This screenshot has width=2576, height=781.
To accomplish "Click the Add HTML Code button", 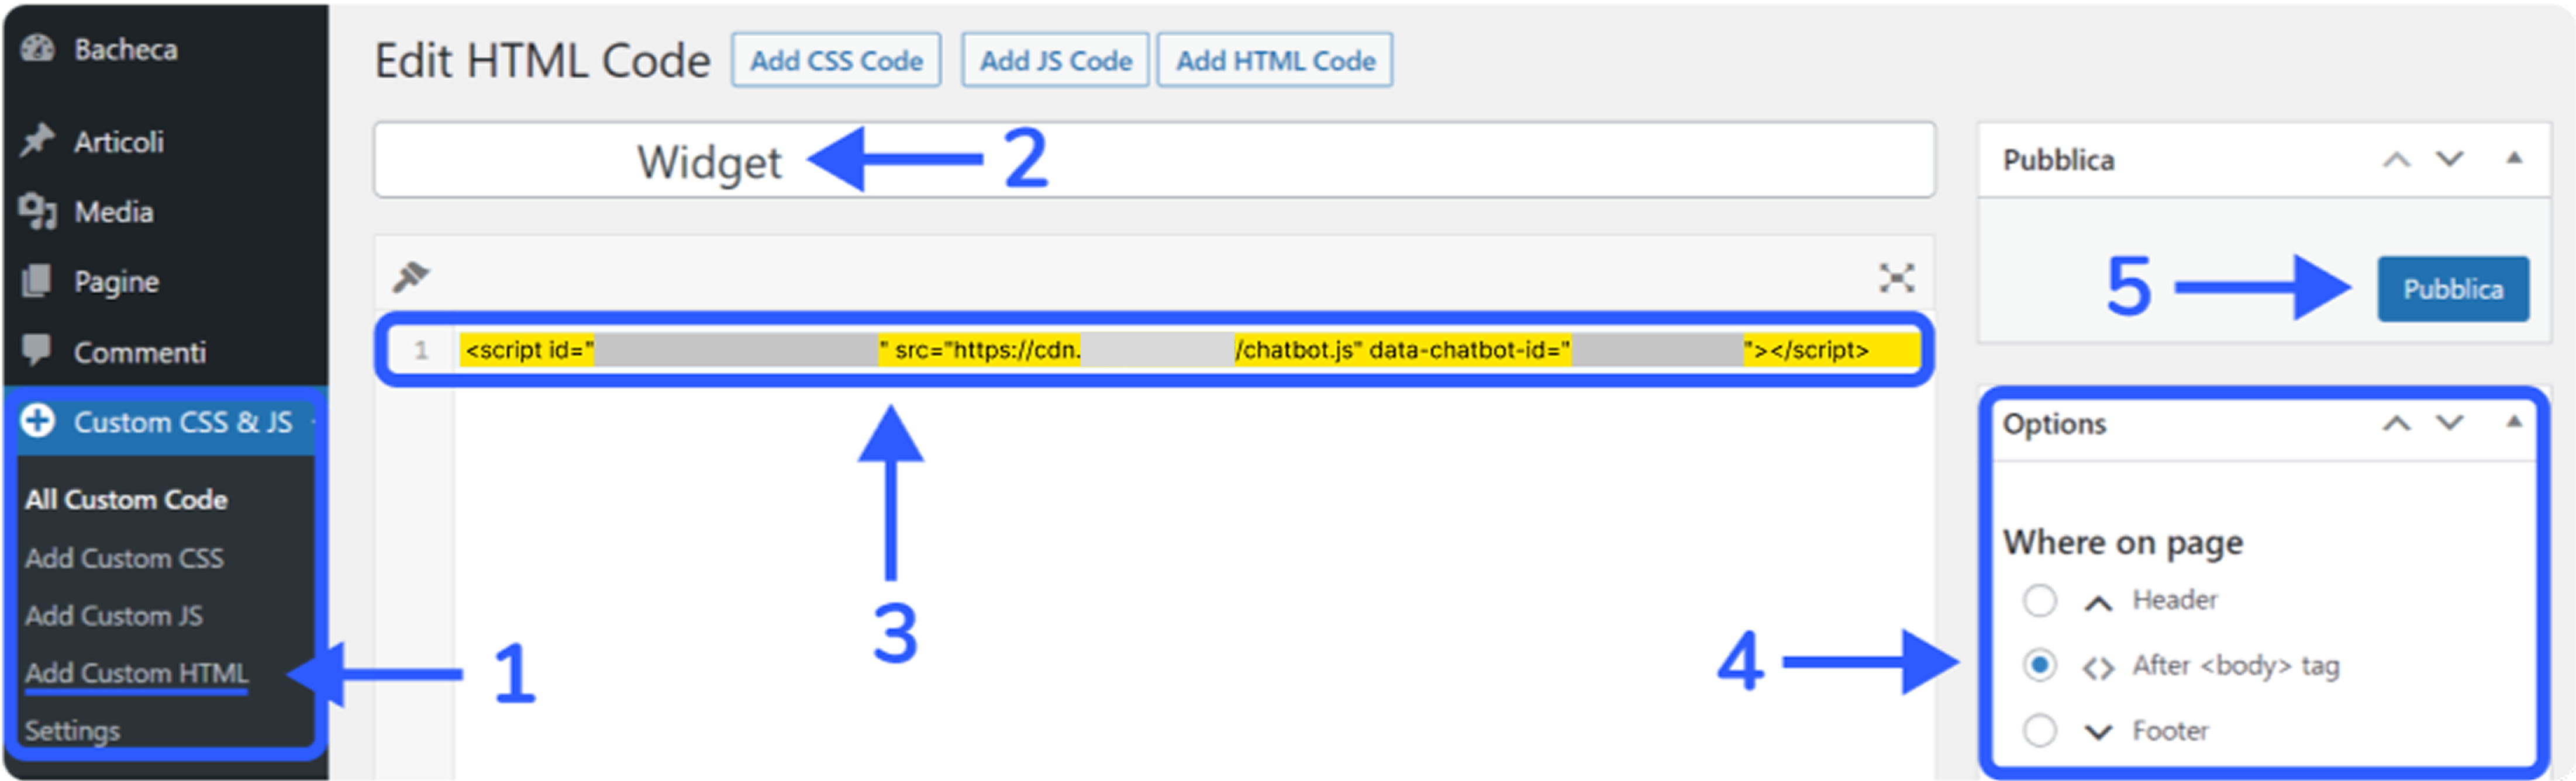I will pos(1275,60).
